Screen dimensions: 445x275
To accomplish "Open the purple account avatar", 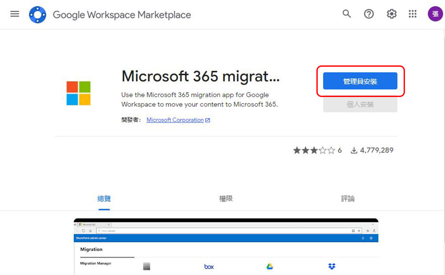I will pyautogui.click(x=435, y=14).
